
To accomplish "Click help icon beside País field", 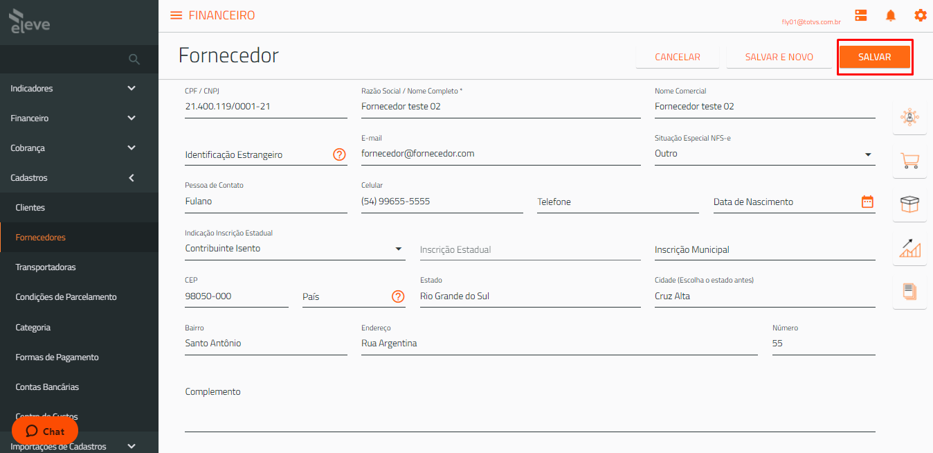I will pos(398,296).
